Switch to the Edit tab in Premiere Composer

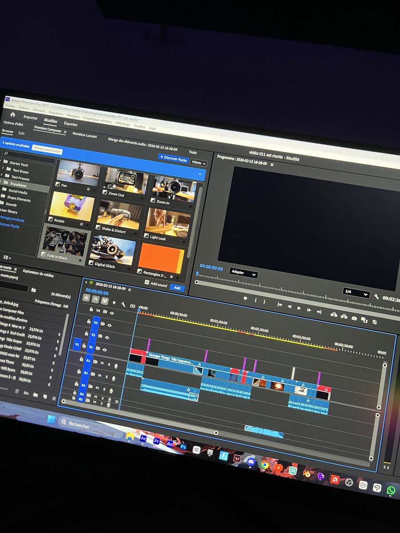pyautogui.click(x=21, y=133)
